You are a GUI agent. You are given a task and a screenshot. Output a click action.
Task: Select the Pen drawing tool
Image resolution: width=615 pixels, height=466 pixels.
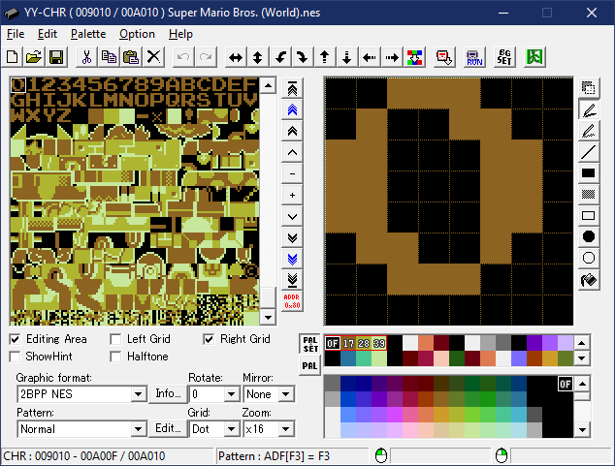point(589,109)
